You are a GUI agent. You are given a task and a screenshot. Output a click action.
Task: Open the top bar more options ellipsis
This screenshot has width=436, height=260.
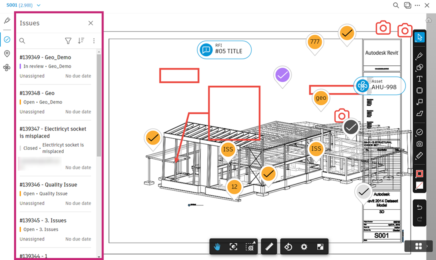click(417, 5)
